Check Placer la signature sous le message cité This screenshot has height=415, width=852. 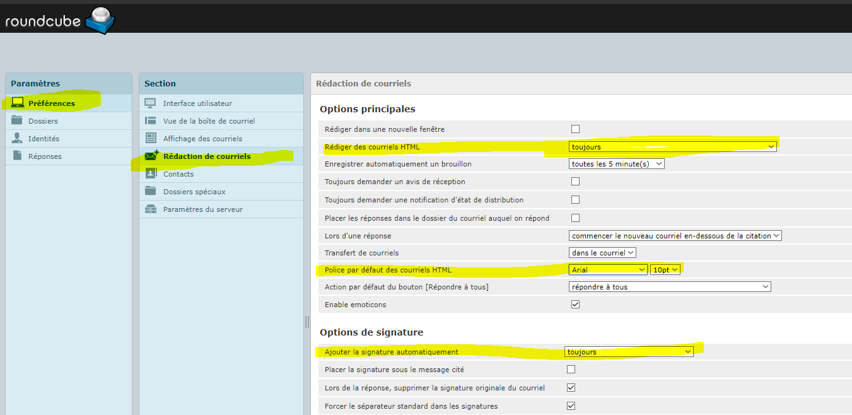[x=571, y=370]
